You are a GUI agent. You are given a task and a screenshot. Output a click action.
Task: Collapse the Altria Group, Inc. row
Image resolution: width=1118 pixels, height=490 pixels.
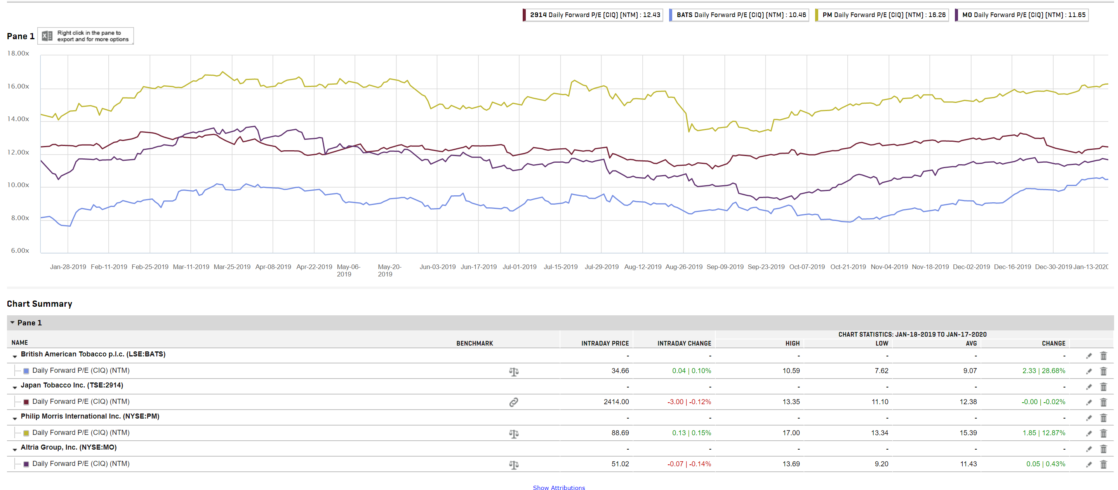pyautogui.click(x=15, y=450)
